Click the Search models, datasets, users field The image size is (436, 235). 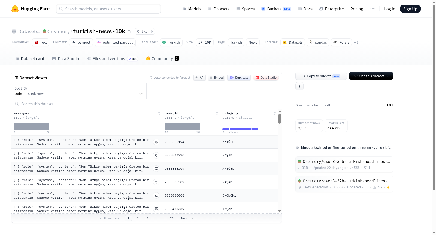108,9
